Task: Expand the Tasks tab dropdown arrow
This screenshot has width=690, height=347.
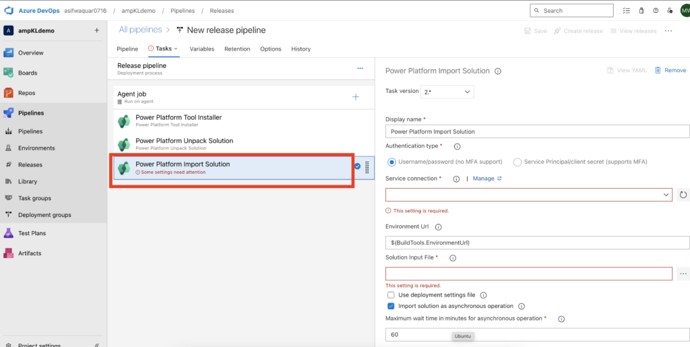Action: (x=176, y=49)
